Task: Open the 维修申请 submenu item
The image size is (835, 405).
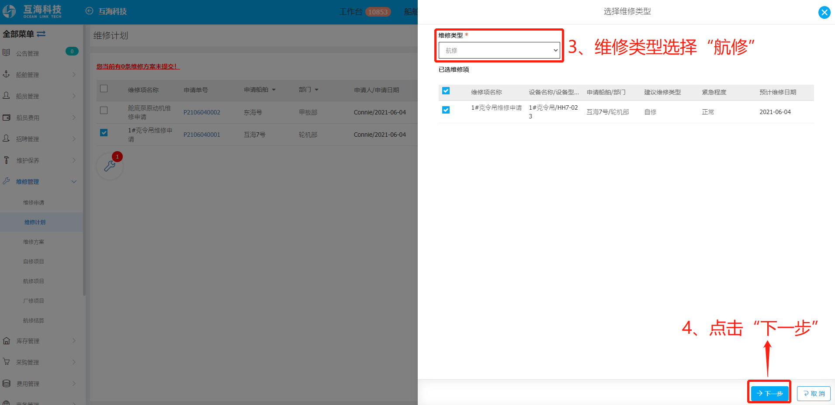Action: point(34,203)
